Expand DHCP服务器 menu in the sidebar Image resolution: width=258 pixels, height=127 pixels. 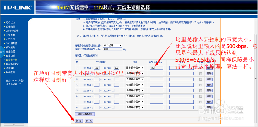(12, 43)
